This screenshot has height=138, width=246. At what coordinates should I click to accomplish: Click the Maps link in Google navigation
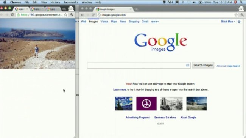(114, 22)
